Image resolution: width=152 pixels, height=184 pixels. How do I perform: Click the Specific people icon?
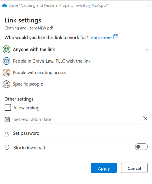pyautogui.click(x=6, y=84)
